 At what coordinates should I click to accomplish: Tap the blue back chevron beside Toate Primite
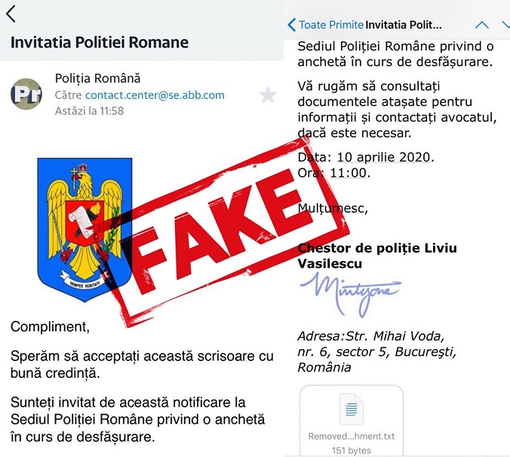coord(292,25)
